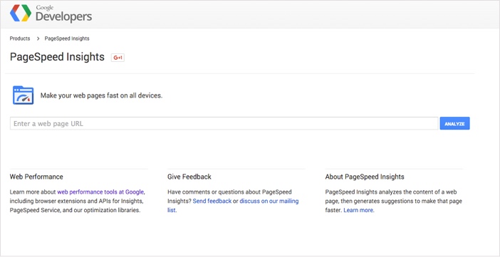This screenshot has height=257, width=500.
Task: Open web performance tools at Google link
Action: pyautogui.click(x=100, y=192)
